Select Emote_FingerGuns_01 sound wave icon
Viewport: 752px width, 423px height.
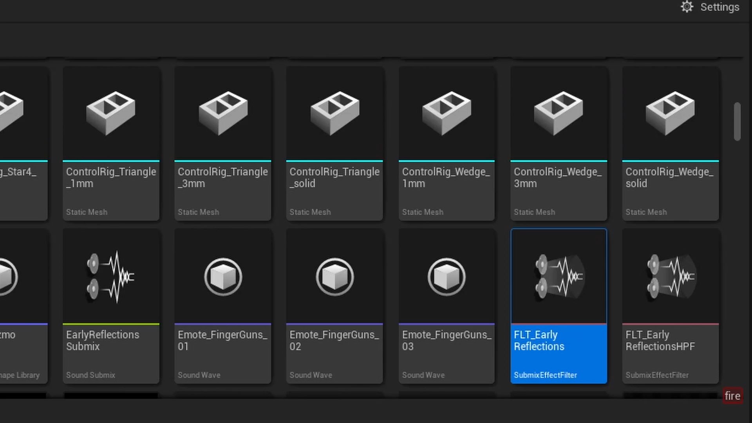[223, 277]
